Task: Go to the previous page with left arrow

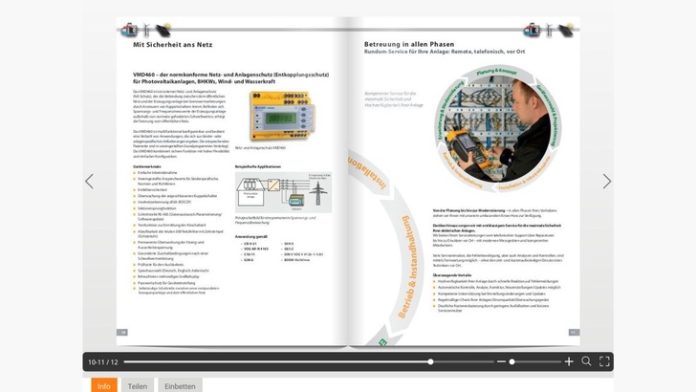Action: [90, 181]
